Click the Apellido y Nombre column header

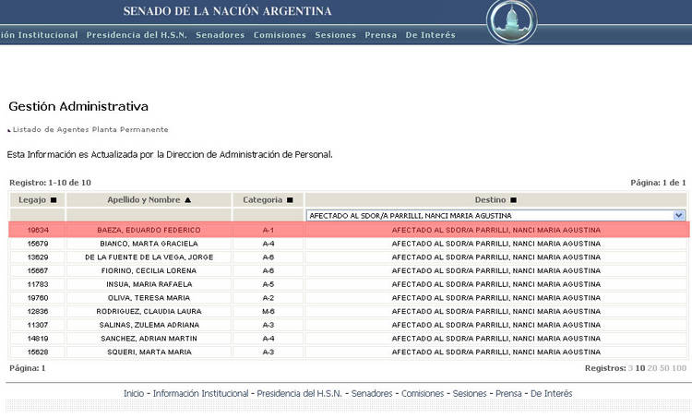pyautogui.click(x=149, y=200)
